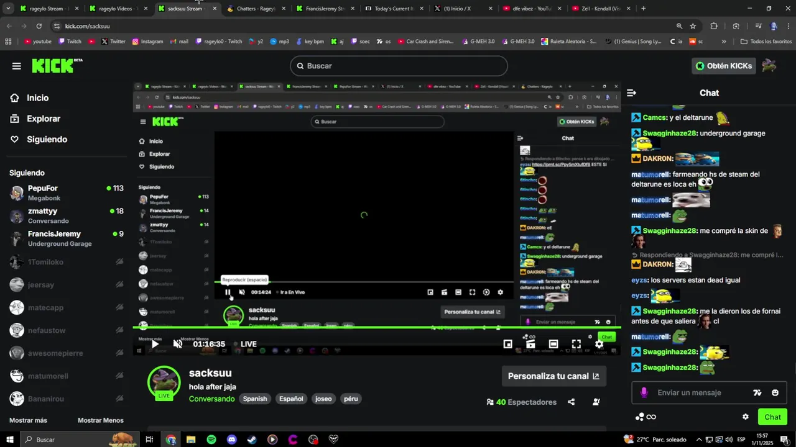Select the Español tag
Screen dimensions: 796x447
(x=291, y=399)
